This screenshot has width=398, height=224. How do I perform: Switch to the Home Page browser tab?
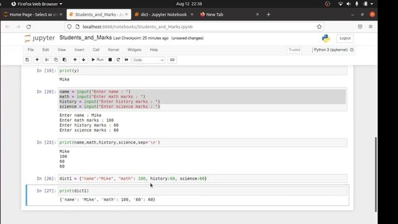tap(33, 14)
